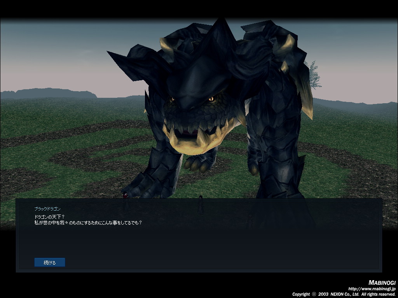The width and height of the screenshot is (398, 298).
Task: Select the red-clothed character near dragon's claw
Action: (x=125, y=195)
